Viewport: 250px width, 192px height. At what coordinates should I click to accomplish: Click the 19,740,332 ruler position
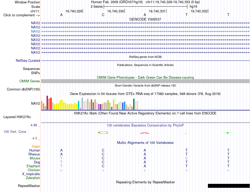point(199,11)
